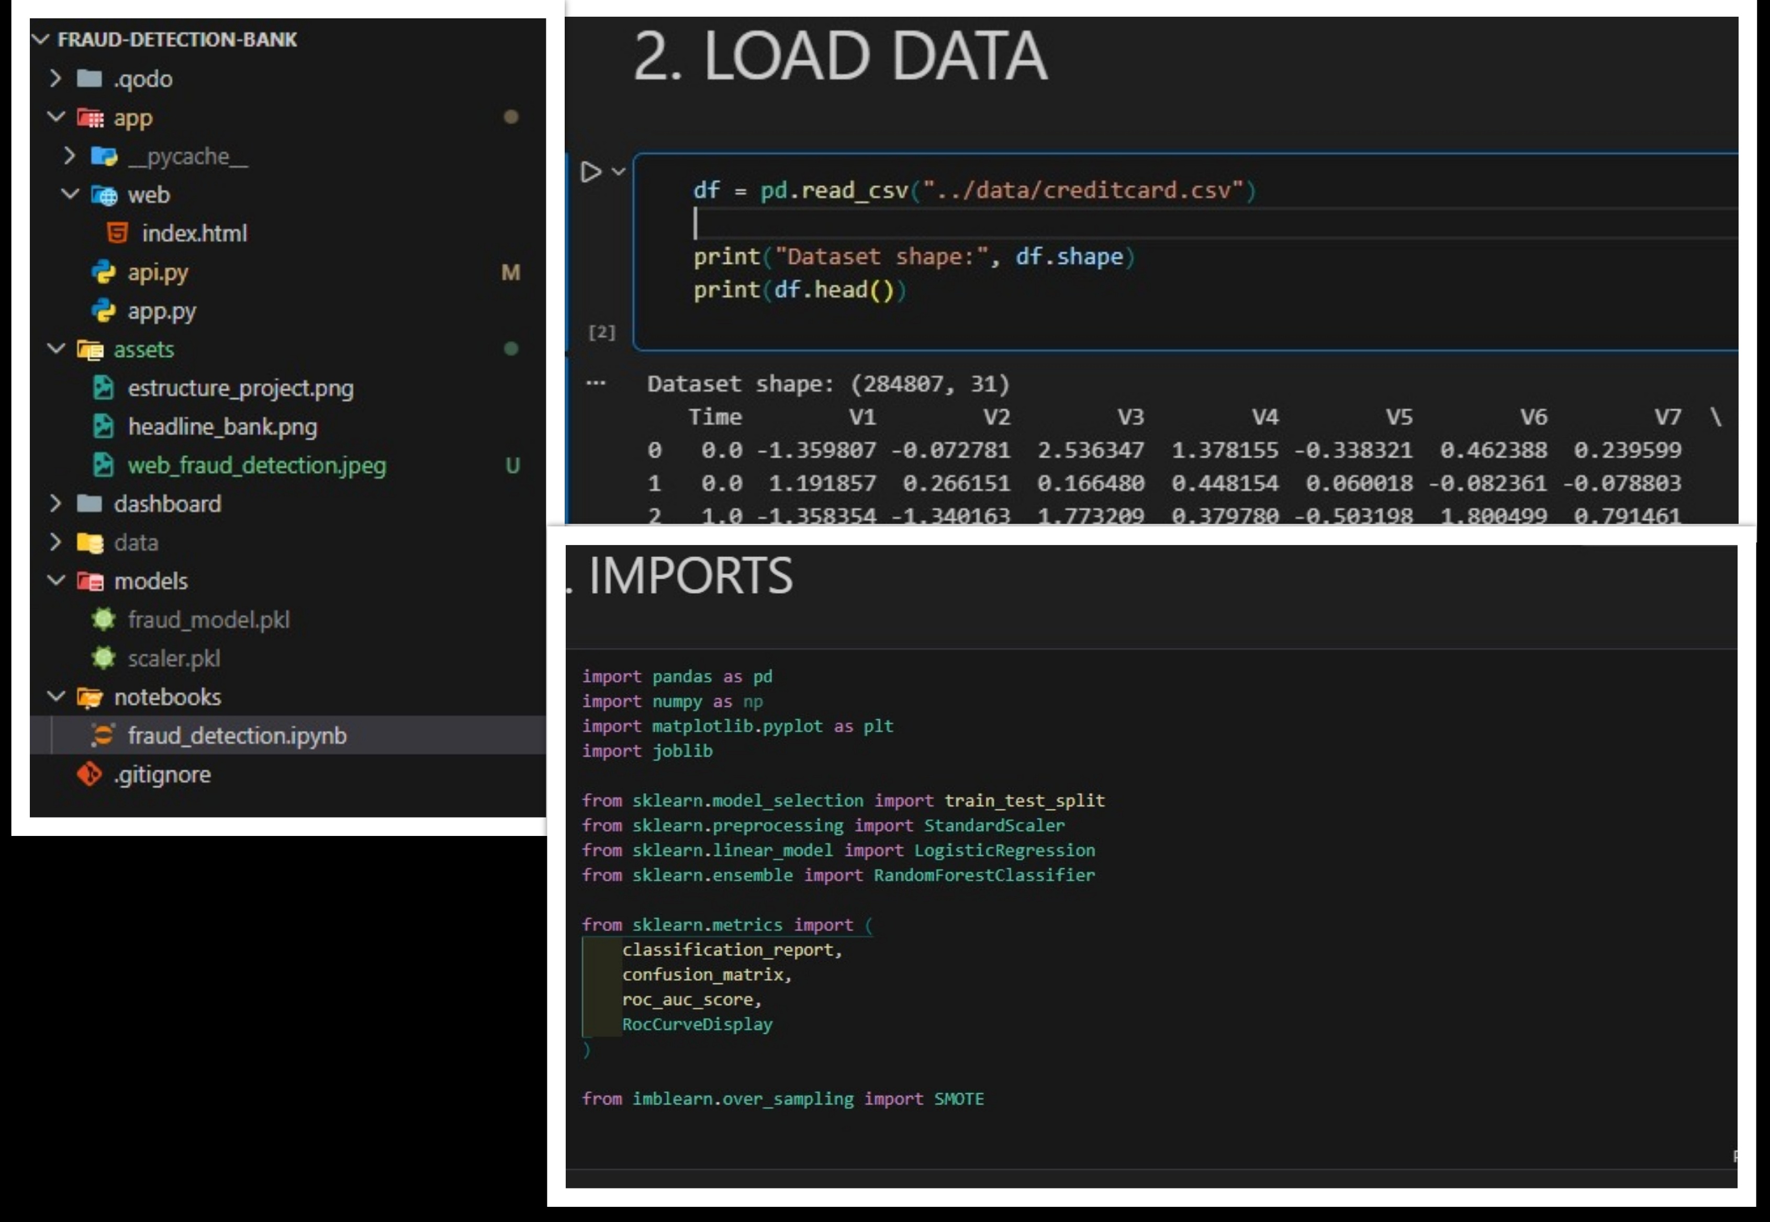This screenshot has height=1222, width=1770.
Task: Expand the .qodo folder
Action: 55,78
